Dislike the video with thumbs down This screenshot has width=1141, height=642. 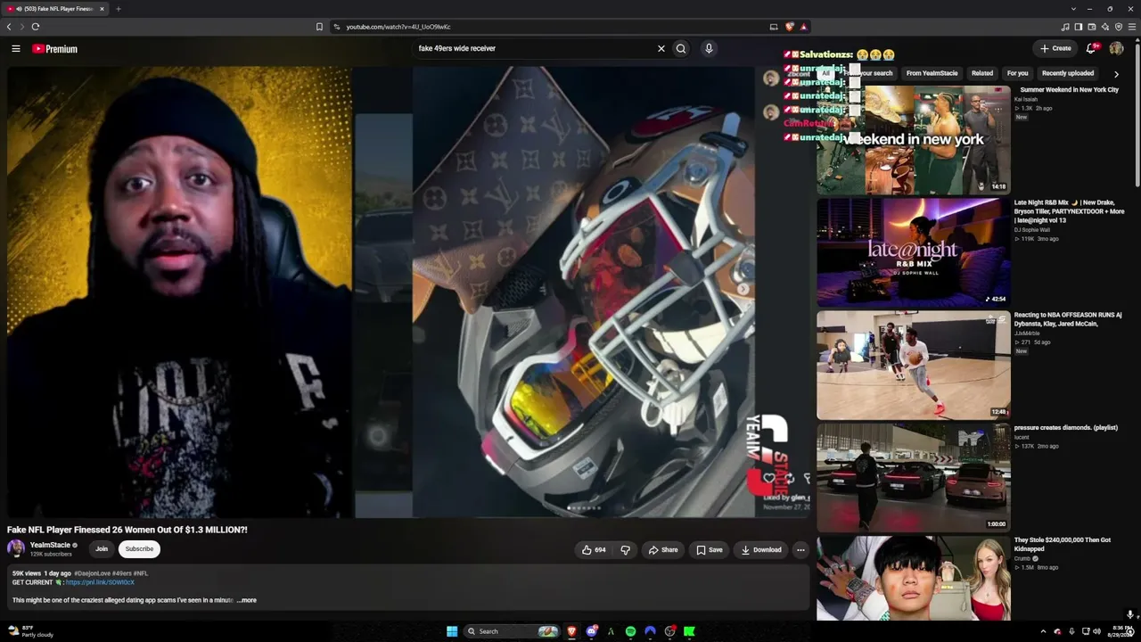[x=625, y=550]
